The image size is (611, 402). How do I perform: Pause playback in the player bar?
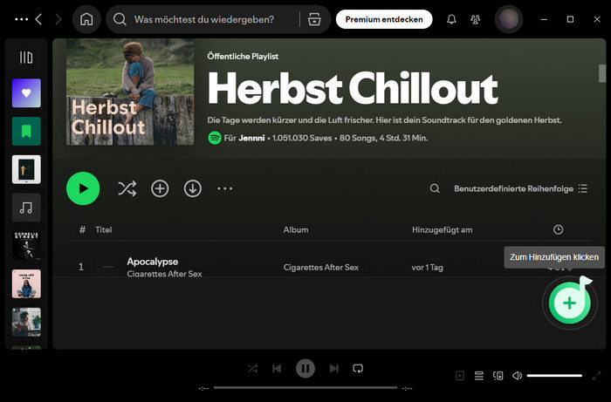[305, 368]
